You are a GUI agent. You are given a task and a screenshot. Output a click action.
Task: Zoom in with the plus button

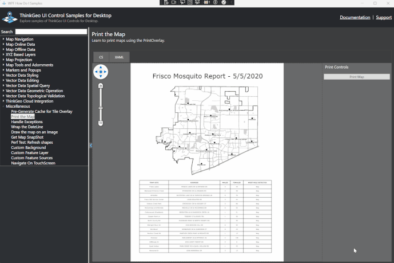[x=101, y=86]
